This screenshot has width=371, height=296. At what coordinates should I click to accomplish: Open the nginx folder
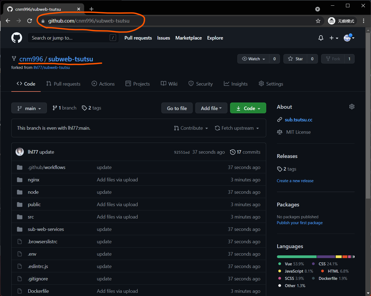point(33,180)
